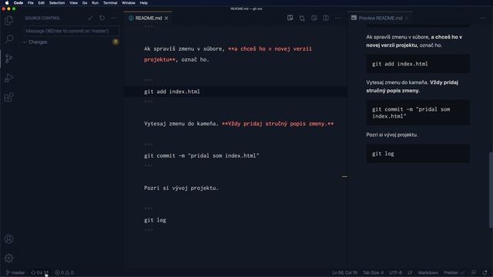Click the master branch in status bar
Viewport: 493px width, 277px height.
tap(15, 272)
